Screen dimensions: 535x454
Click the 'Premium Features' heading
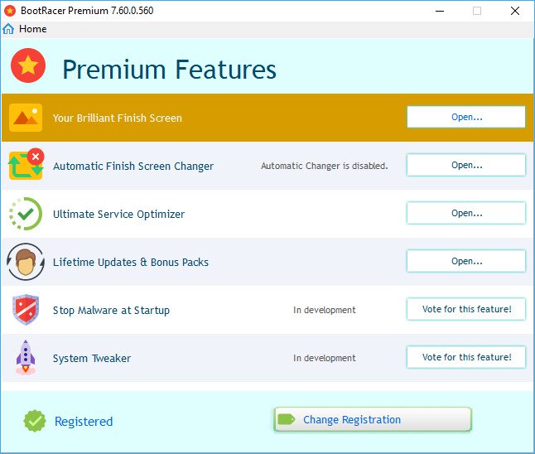click(x=169, y=70)
